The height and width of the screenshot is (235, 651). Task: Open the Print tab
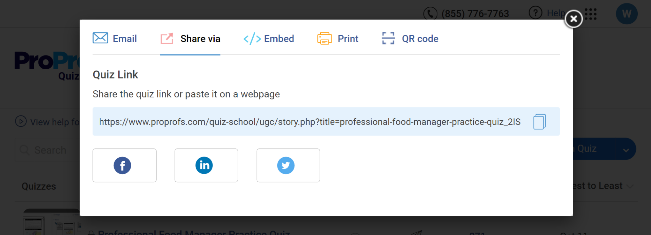338,39
